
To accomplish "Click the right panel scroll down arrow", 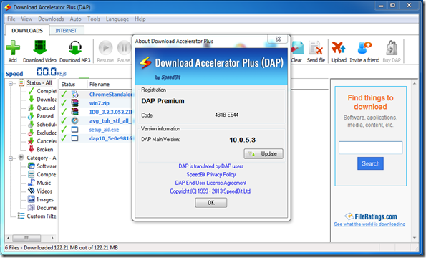I will tap(415, 238).
